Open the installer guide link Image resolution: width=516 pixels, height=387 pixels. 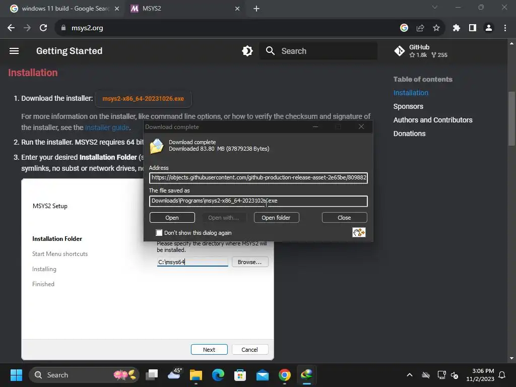pyautogui.click(x=107, y=127)
